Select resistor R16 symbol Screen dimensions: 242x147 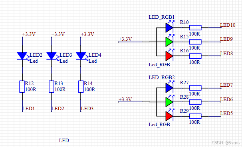click(x=195, y=56)
